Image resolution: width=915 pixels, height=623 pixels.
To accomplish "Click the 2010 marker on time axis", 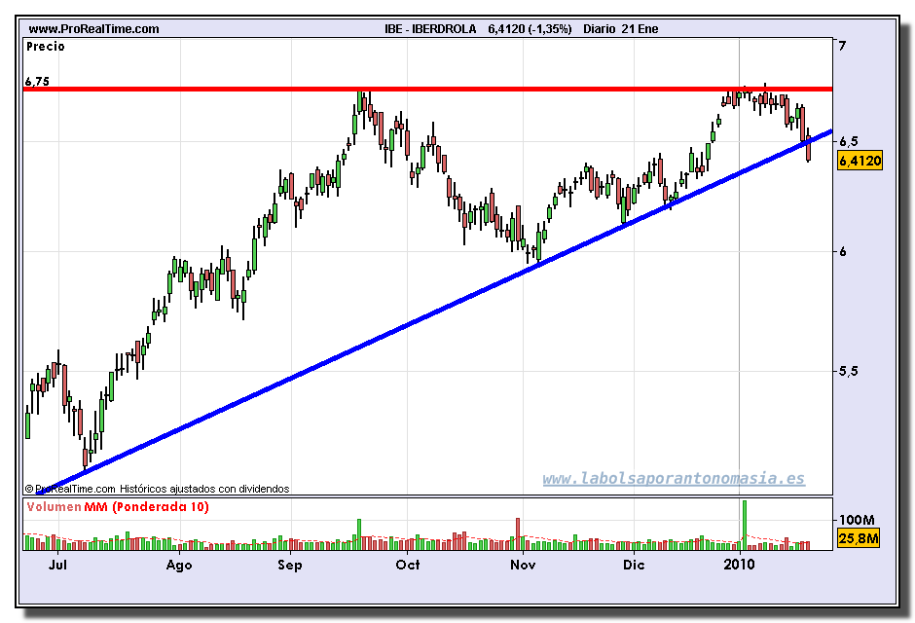I will point(740,565).
